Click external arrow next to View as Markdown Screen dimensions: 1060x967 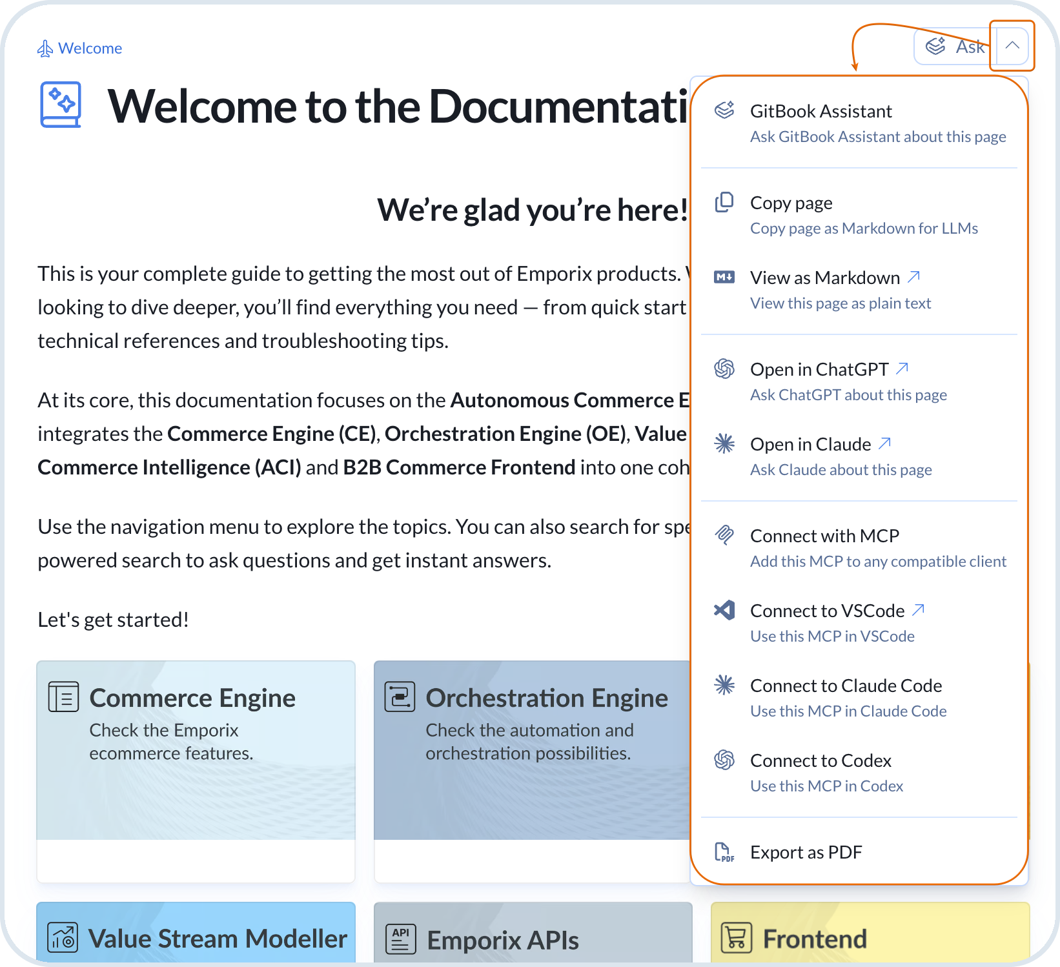coord(913,277)
